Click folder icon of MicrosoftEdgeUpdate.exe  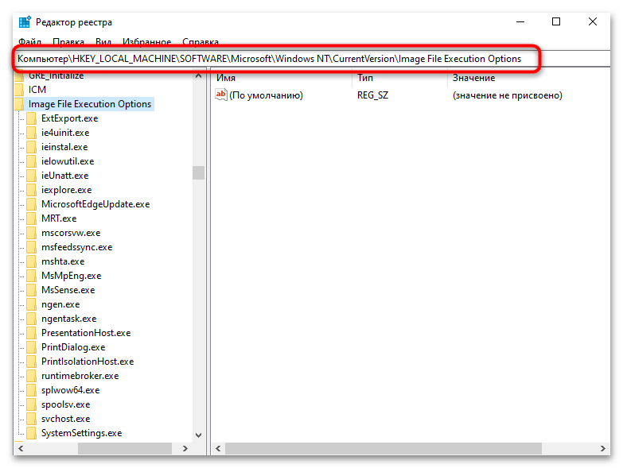click(31, 204)
